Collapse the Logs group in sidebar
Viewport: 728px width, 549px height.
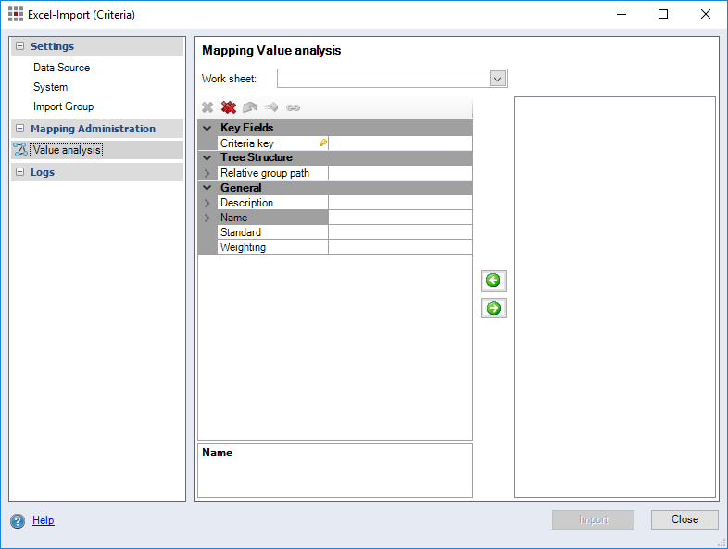pos(20,172)
